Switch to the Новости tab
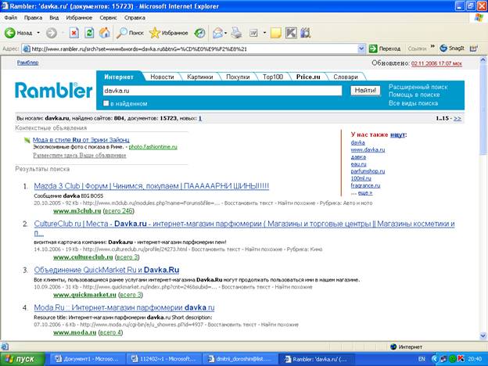The height and width of the screenshot is (366, 488). 162,77
